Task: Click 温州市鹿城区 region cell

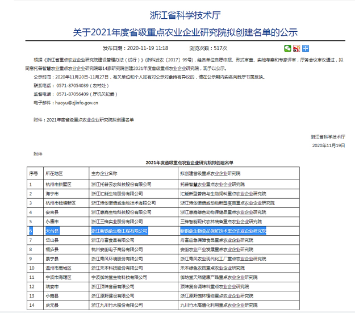Action: (x=59, y=268)
